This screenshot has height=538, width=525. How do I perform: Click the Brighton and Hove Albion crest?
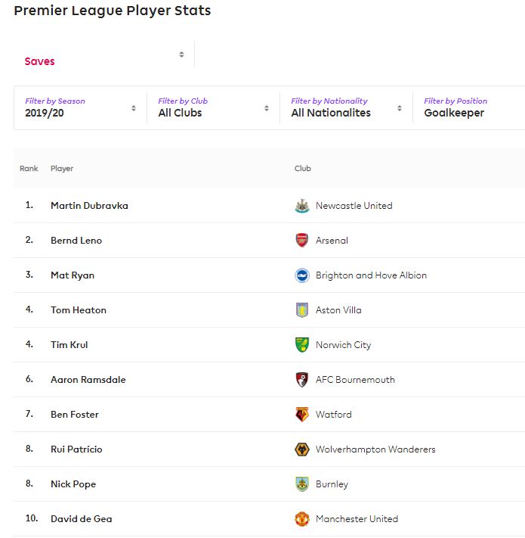point(302,275)
